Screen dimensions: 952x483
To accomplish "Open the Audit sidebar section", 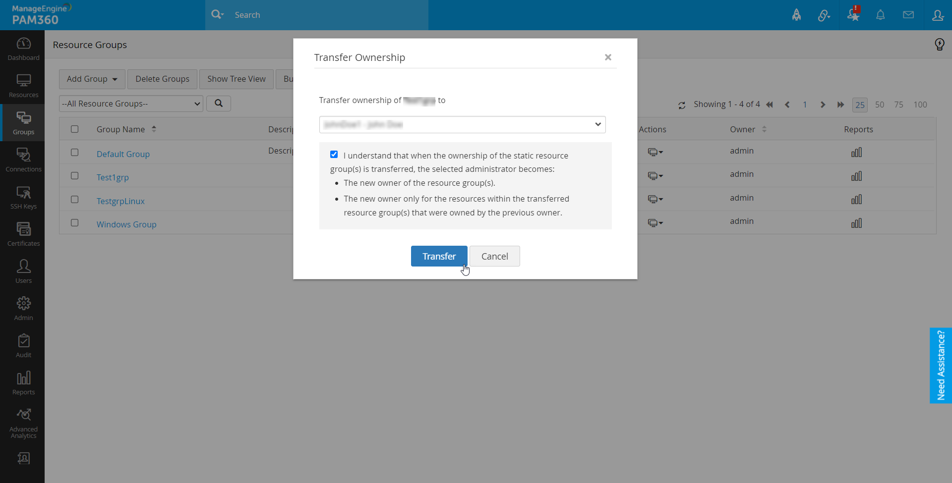I will point(23,345).
